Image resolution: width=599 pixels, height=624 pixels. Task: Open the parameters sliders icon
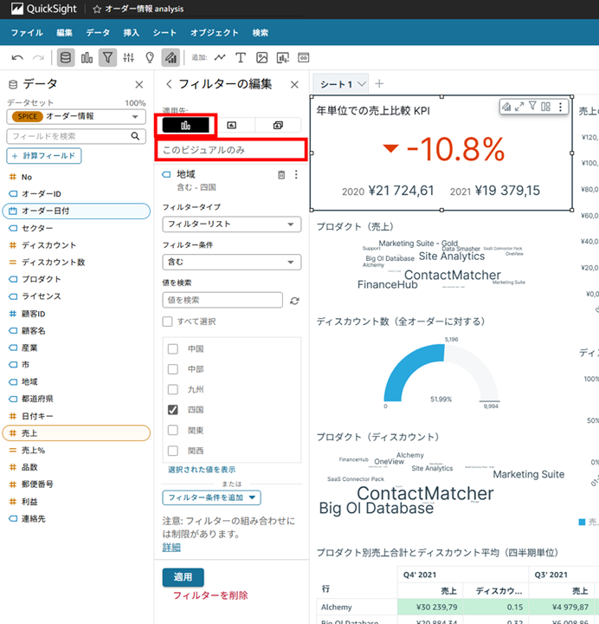coord(128,58)
